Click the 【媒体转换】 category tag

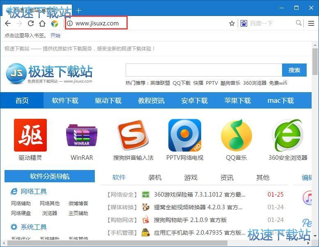tap(122, 207)
